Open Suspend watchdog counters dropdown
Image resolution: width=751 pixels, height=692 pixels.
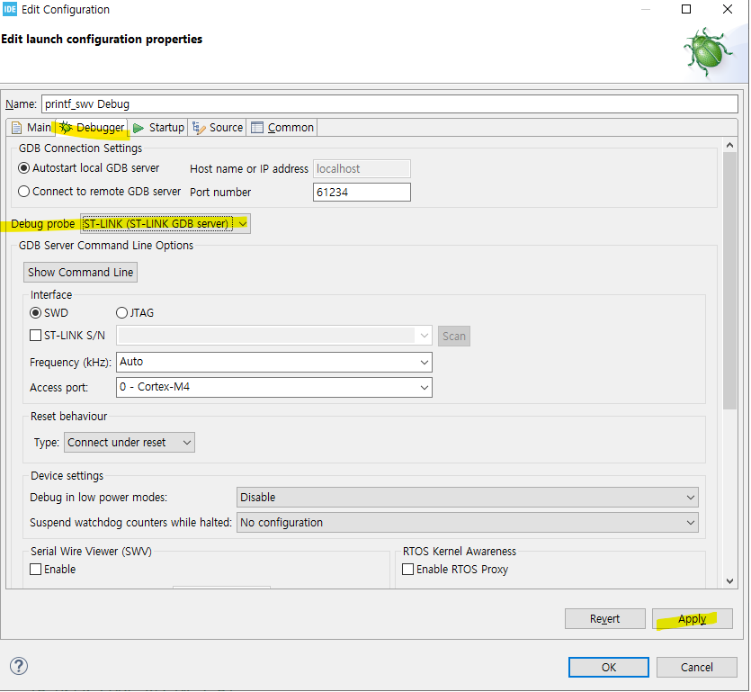coord(468,522)
